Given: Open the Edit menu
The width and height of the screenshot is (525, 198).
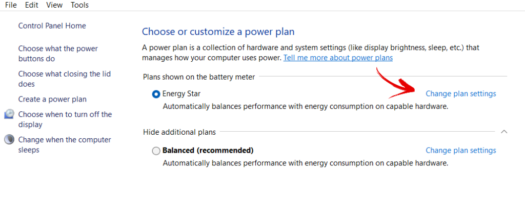Looking at the screenshot, I should (31, 5).
